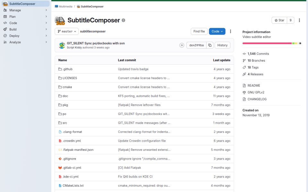This screenshot has width=308, height=192.
Task: Click the Find file button
Action: coord(199,31)
